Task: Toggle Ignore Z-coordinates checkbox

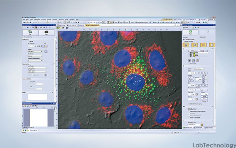Action: click(x=189, y=117)
